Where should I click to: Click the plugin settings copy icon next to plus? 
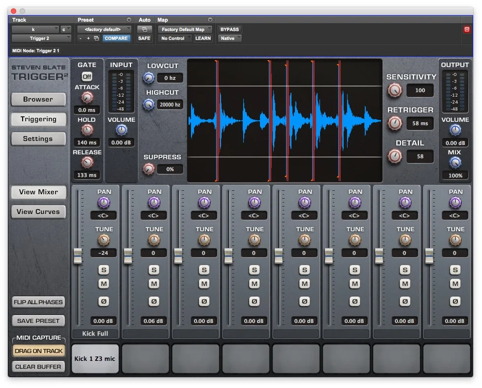[x=96, y=38]
